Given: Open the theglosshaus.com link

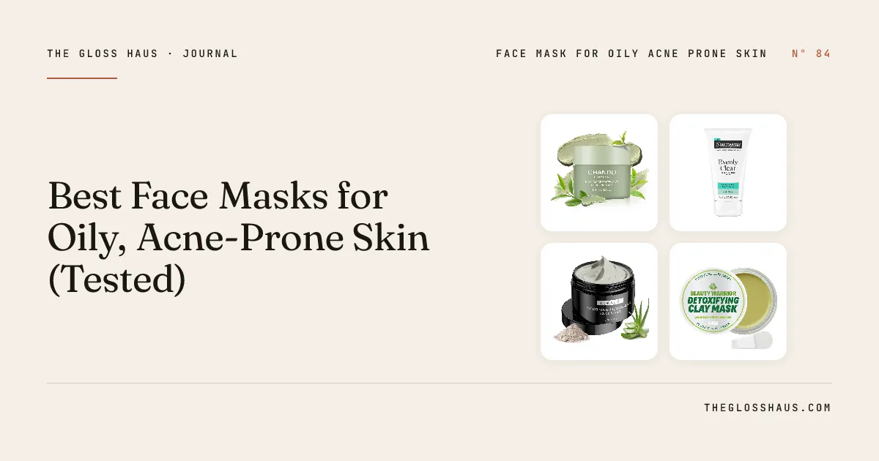Looking at the screenshot, I should [768, 408].
